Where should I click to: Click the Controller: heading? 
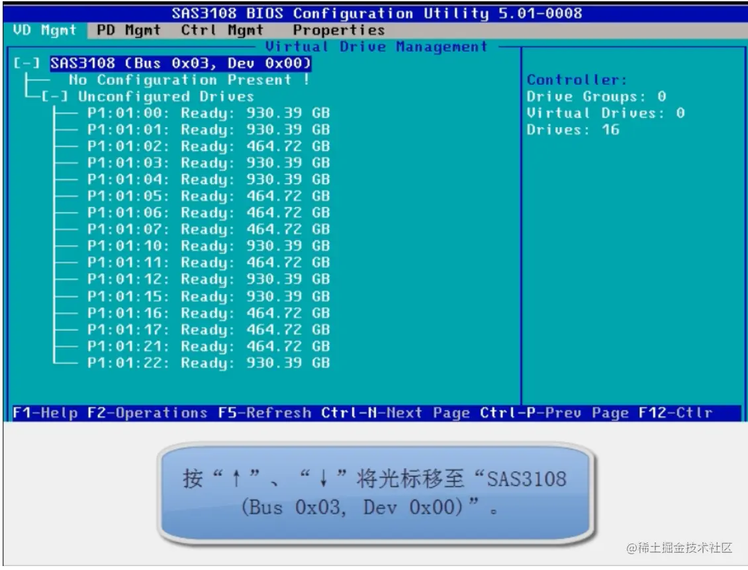577,79
